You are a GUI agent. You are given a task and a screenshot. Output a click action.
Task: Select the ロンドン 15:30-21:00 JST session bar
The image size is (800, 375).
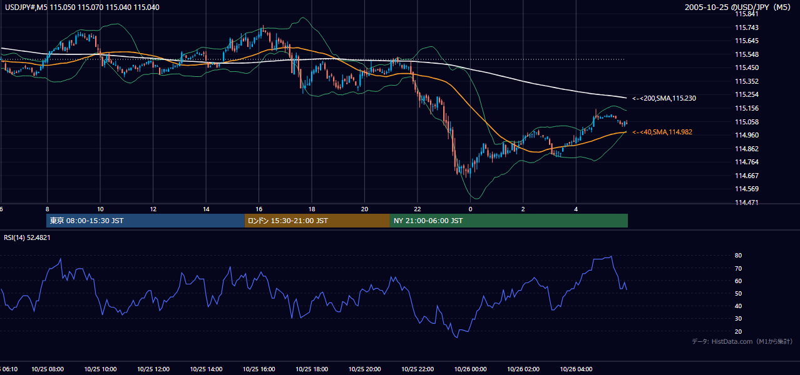pos(317,221)
